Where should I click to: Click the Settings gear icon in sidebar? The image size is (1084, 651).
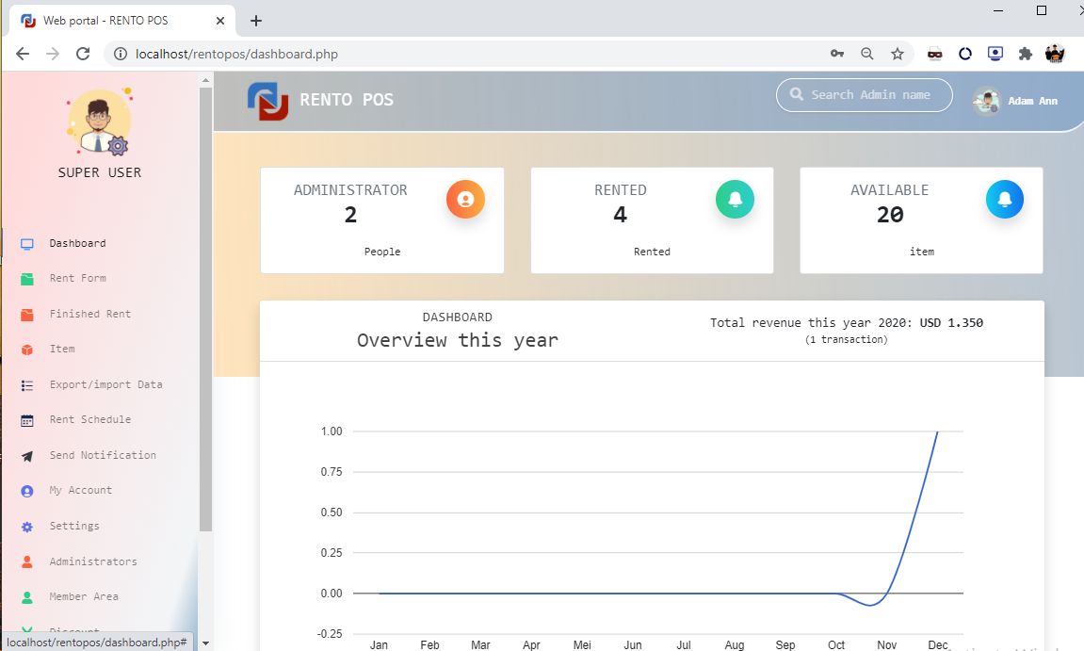click(27, 527)
